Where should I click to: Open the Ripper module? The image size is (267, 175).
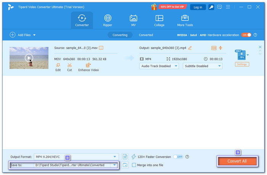coord(108,20)
